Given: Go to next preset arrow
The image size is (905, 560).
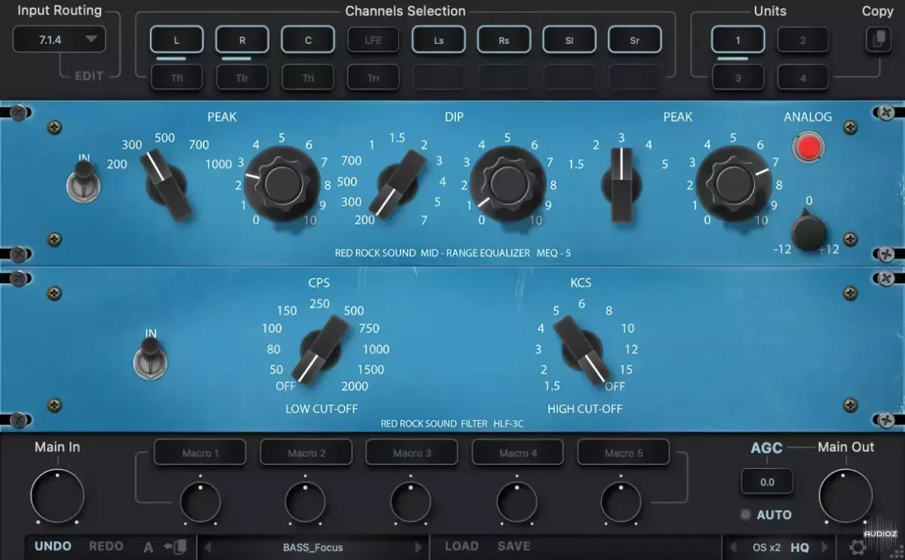Looking at the screenshot, I should (419, 547).
